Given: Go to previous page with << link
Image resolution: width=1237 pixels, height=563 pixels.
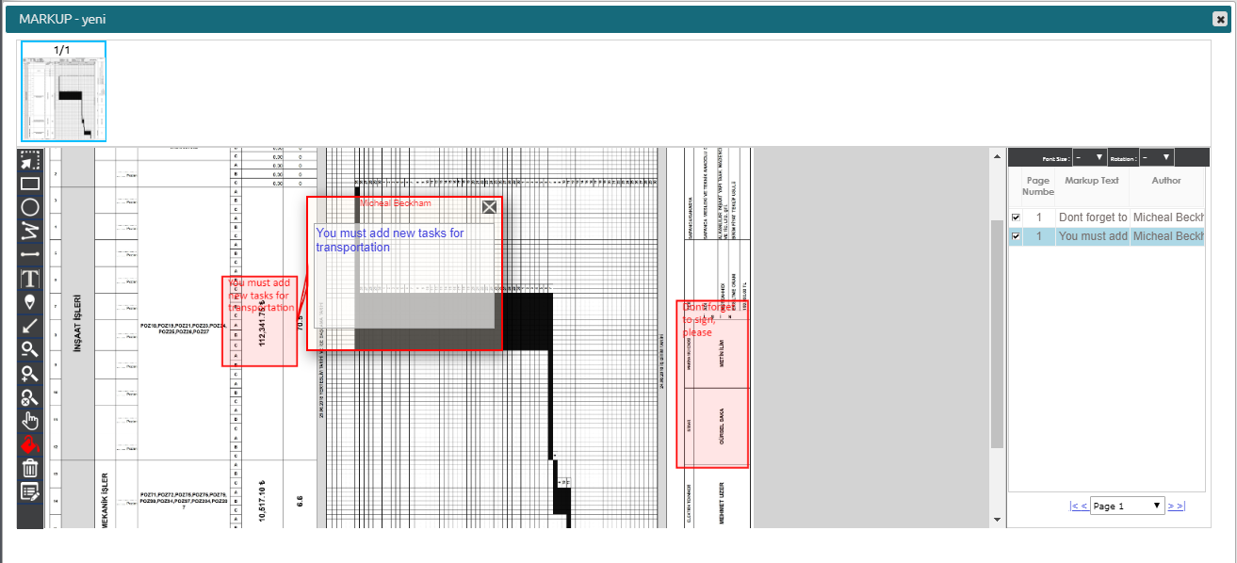Looking at the screenshot, I should (1079, 506).
